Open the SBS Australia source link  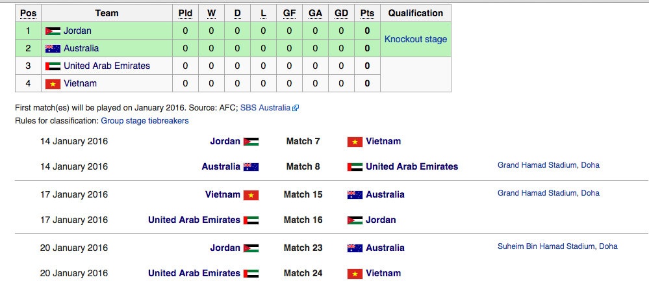coord(265,108)
